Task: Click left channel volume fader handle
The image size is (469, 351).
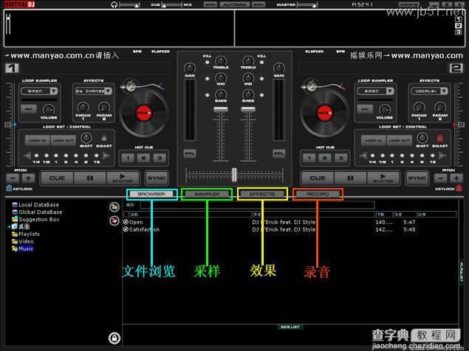Action: click(x=221, y=109)
